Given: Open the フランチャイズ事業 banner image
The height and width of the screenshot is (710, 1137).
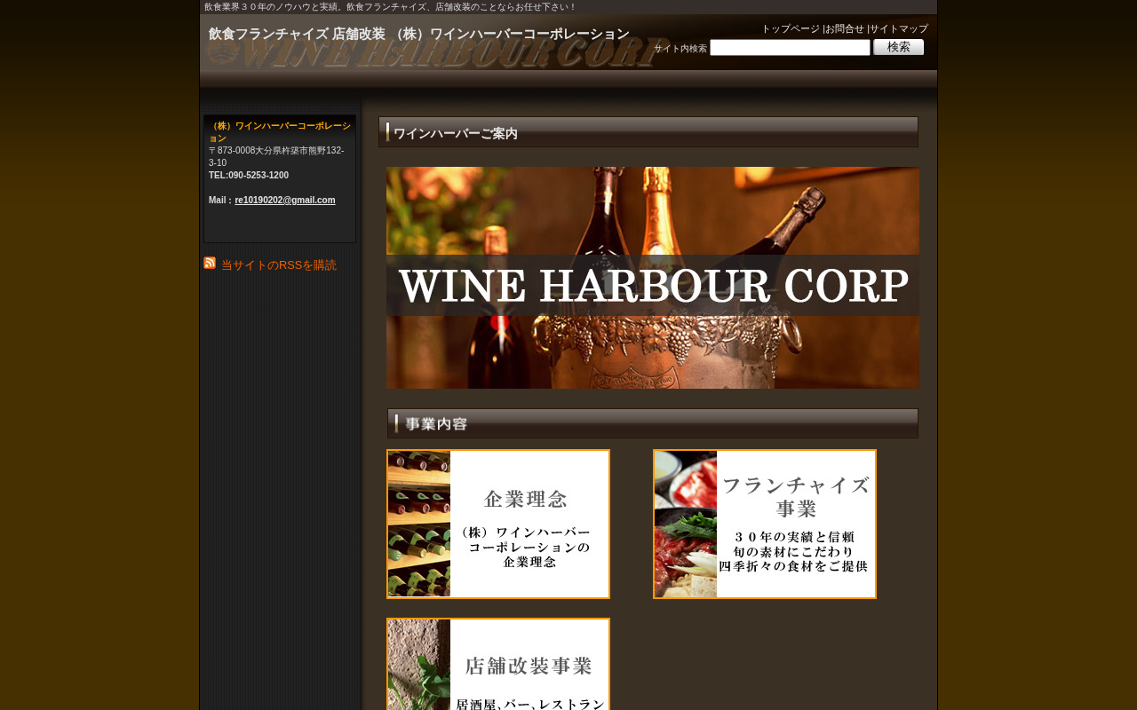Looking at the screenshot, I should click(765, 524).
